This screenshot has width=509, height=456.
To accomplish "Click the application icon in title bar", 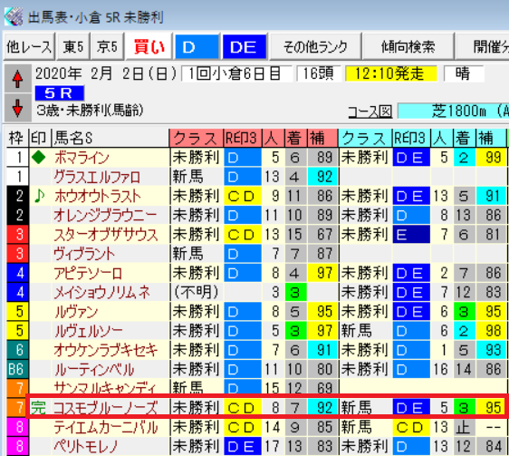I will tap(14, 16).
